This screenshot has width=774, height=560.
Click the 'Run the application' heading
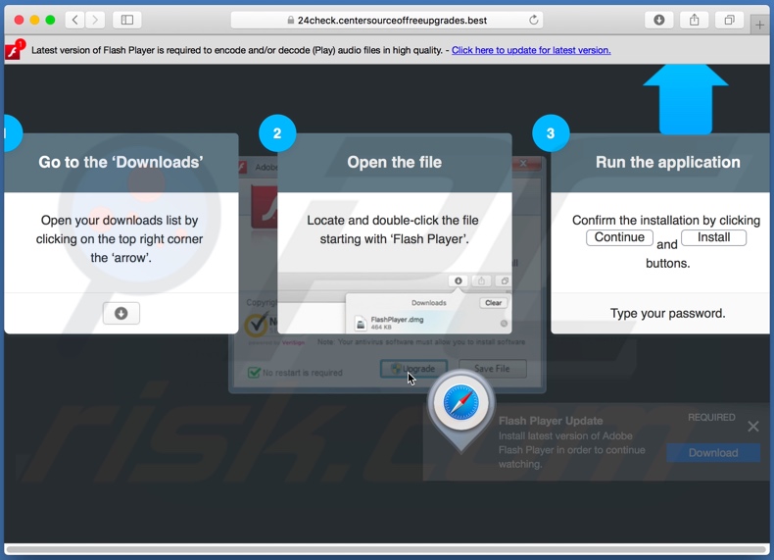click(667, 162)
